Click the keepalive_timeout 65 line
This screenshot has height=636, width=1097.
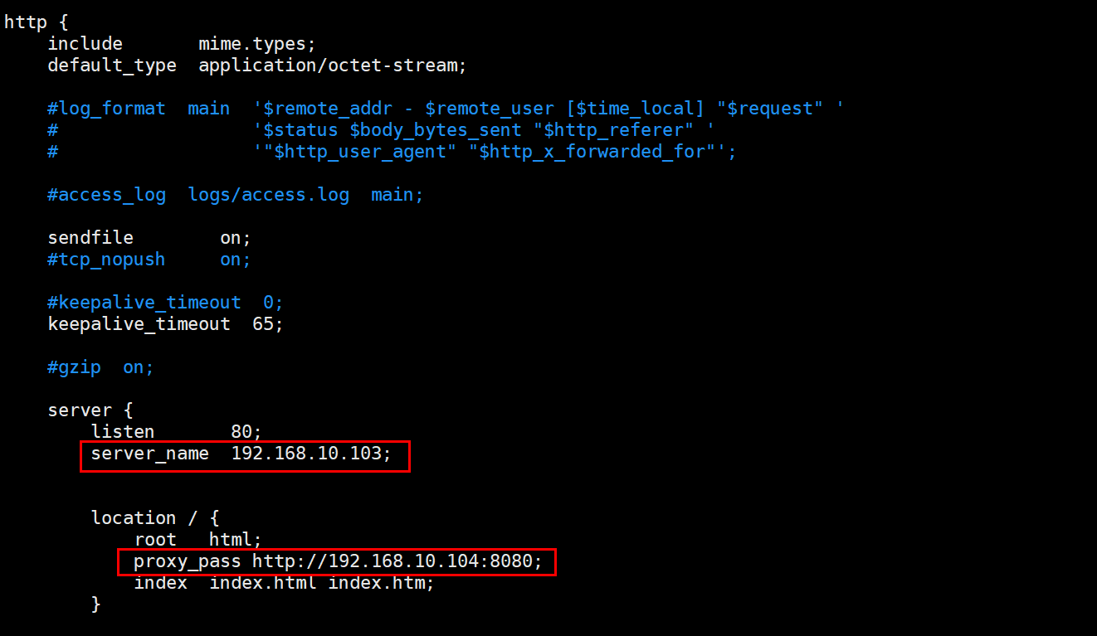pyautogui.click(x=166, y=324)
